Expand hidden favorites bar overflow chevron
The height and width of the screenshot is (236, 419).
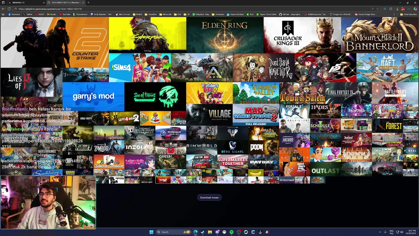(x=394, y=14)
